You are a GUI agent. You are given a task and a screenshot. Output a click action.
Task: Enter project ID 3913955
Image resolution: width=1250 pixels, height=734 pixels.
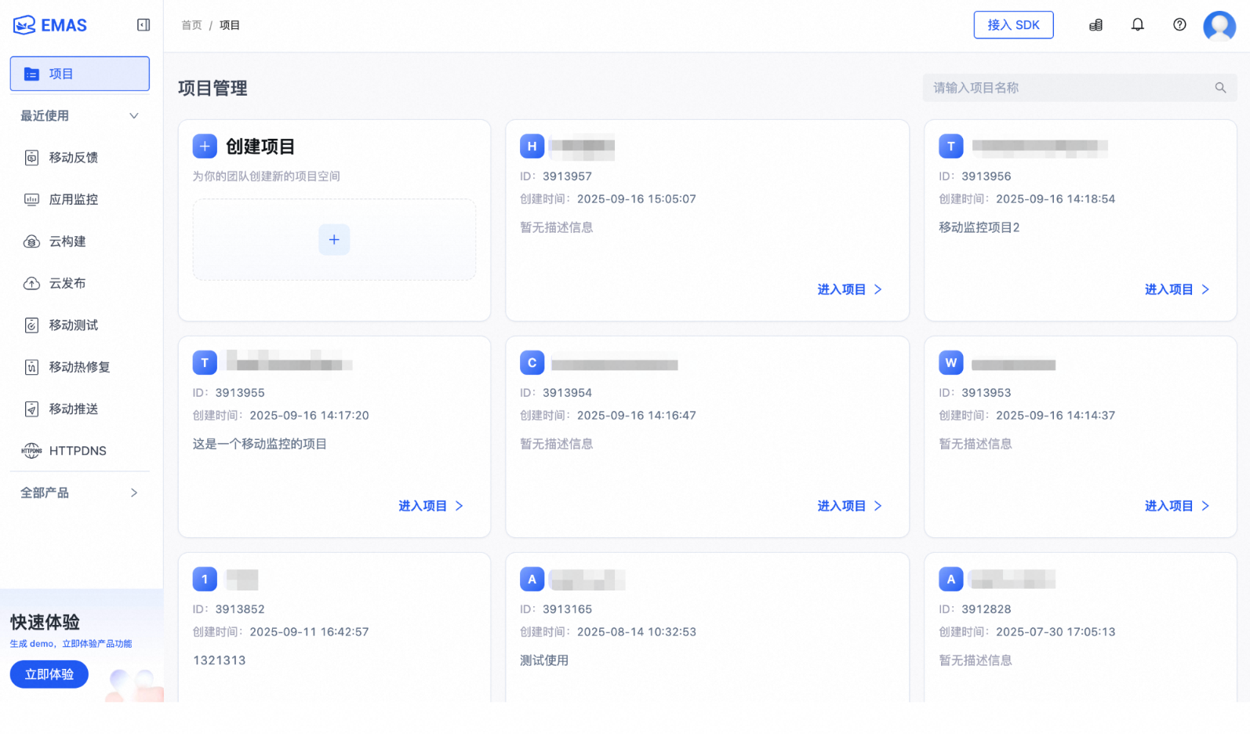coord(431,506)
